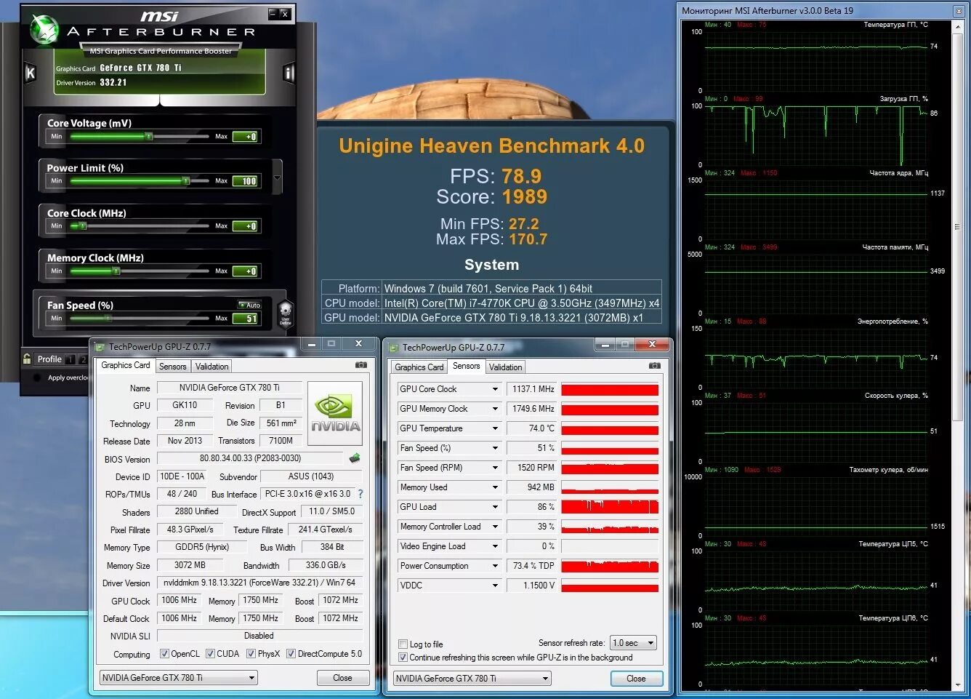Open Afterburner info panel with i icon
Screen dimensions: 971x699
pyautogui.click(x=289, y=72)
